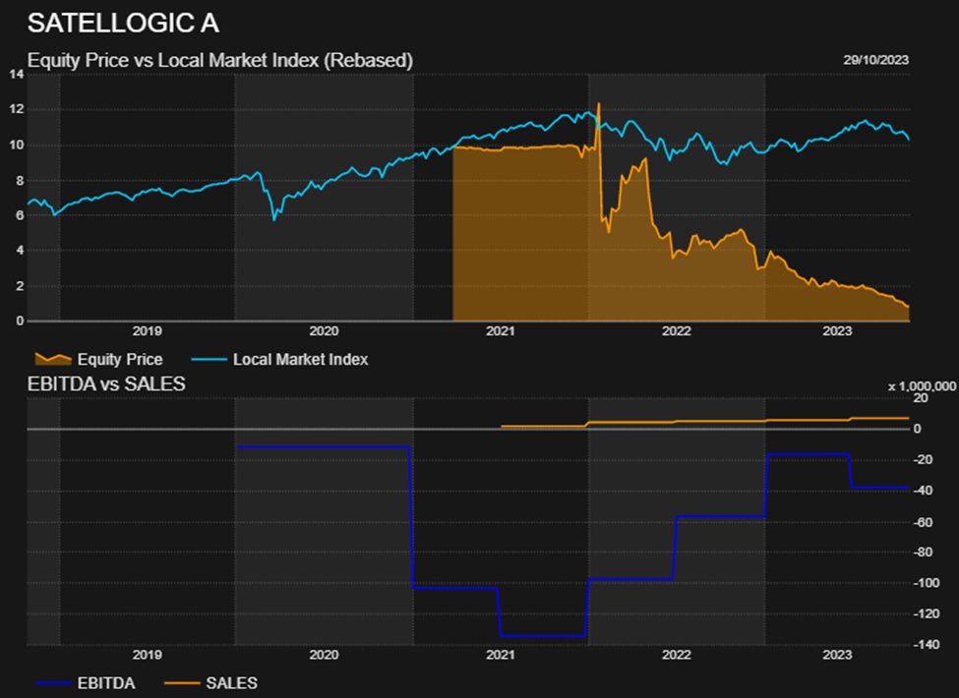This screenshot has width=959, height=698.
Task: Click 2019 on the EBITDA vs SALES chart axis
Action: coord(148,655)
